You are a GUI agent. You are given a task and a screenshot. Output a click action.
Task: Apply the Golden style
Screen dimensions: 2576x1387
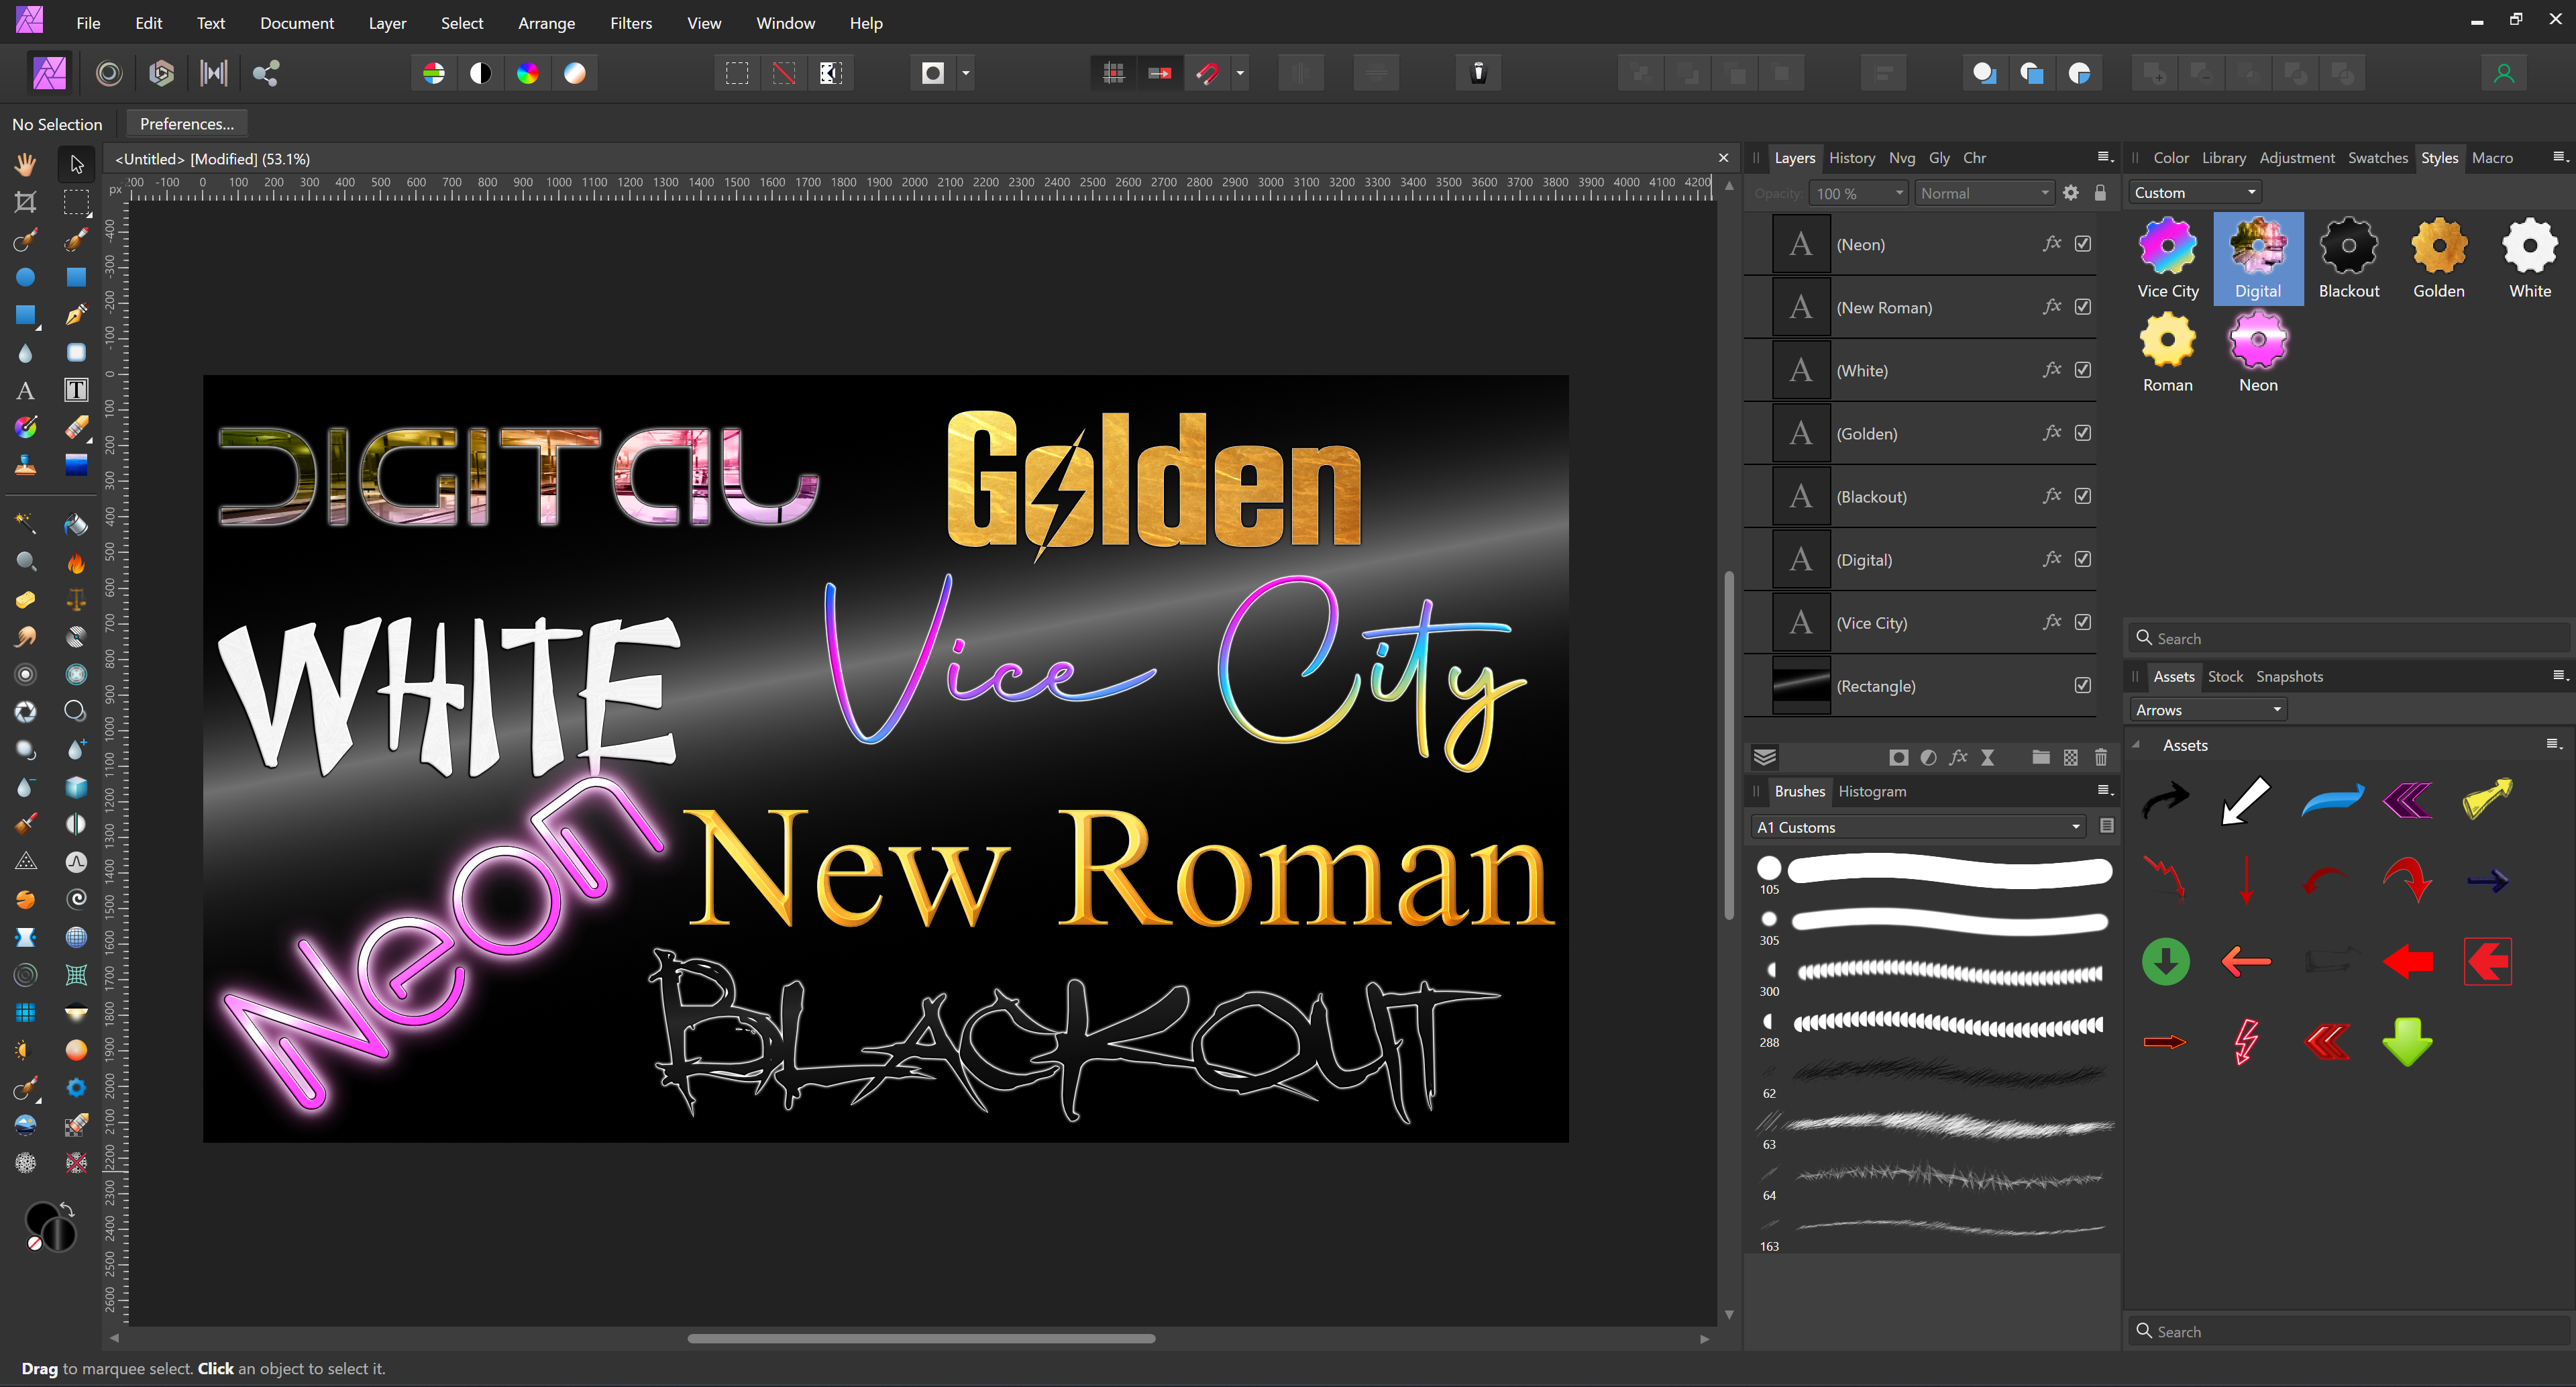pyautogui.click(x=2439, y=259)
